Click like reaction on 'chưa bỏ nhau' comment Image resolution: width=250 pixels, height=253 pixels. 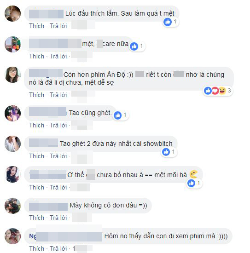(x=191, y=183)
